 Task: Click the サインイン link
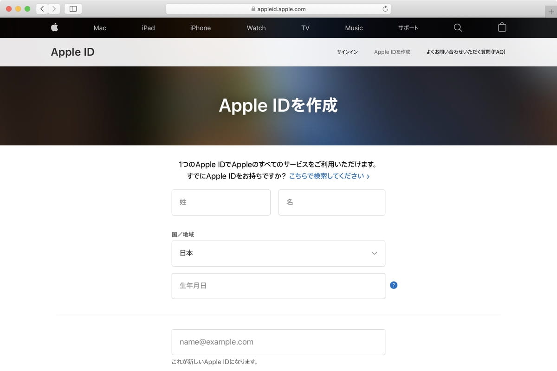click(347, 52)
